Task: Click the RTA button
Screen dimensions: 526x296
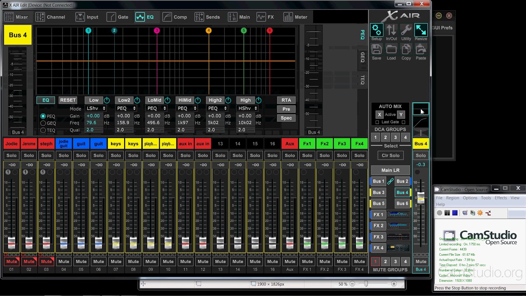Action: (286, 100)
